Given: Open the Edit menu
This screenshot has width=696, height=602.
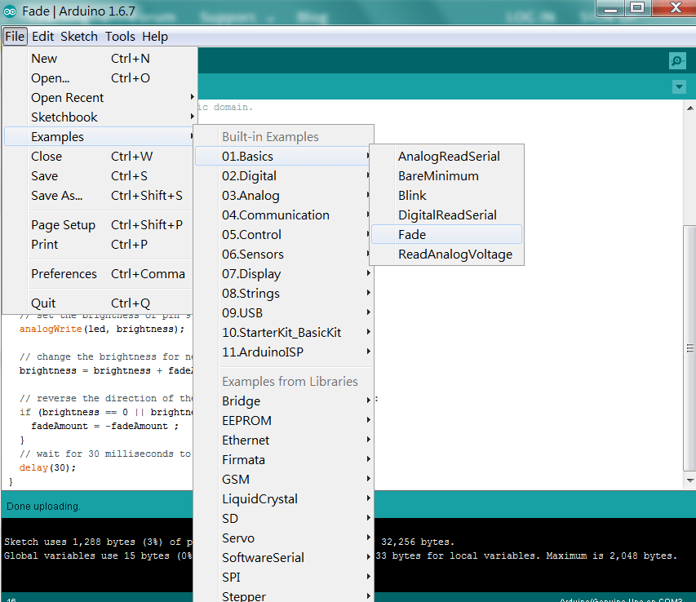Looking at the screenshot, I should [x=42, y=37].
